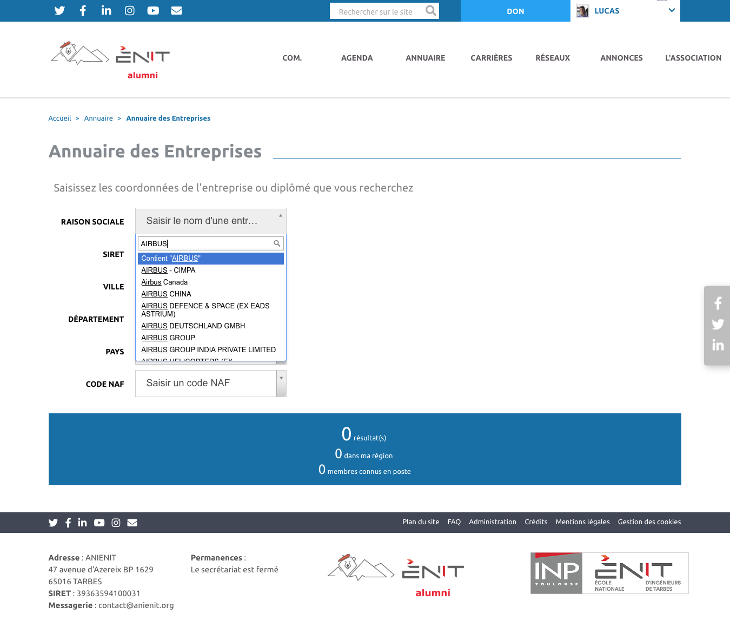Collapse the Raison sociale dropdown
This screenshot has height=627, width=730.
pos(211,221)
